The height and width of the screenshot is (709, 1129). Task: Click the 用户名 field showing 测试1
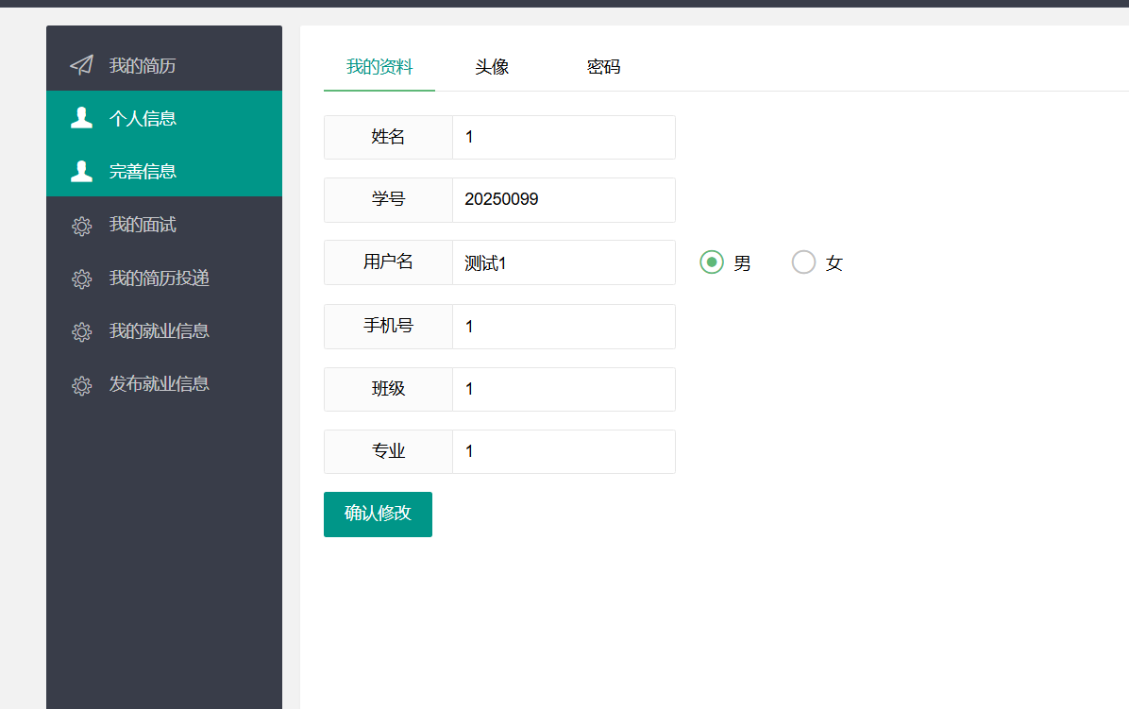[564, 263]
